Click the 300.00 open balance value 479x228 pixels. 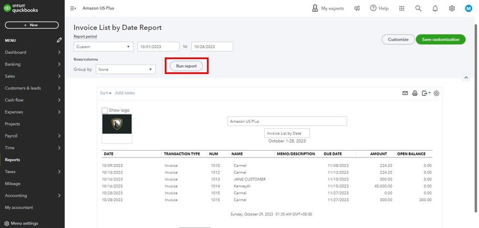[x=425, y=200]
